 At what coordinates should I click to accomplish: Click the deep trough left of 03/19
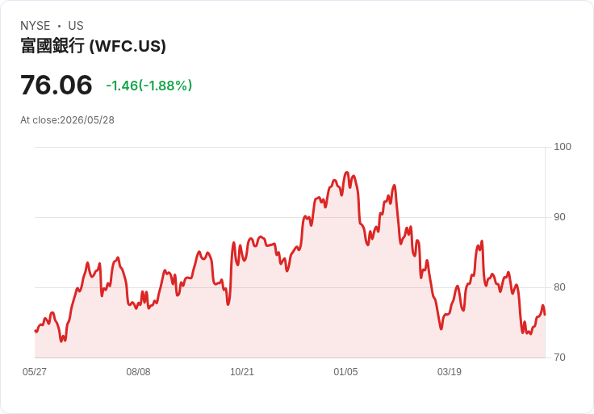441,328
